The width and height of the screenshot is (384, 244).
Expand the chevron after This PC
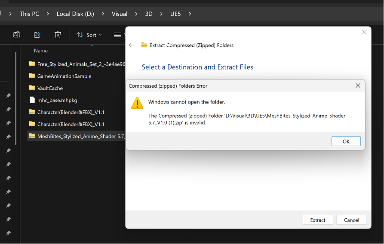(48, 14)
